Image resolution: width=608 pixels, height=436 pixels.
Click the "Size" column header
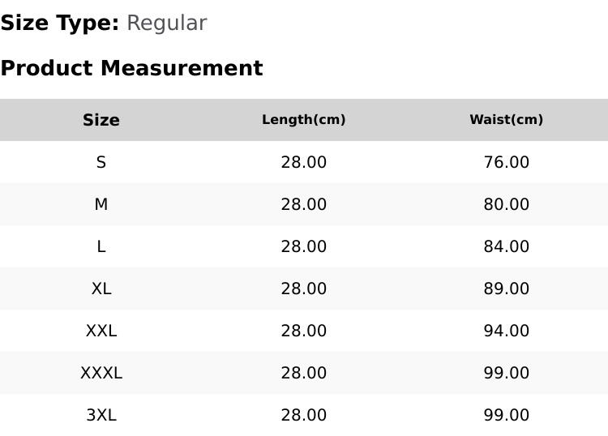click(101, 120)
